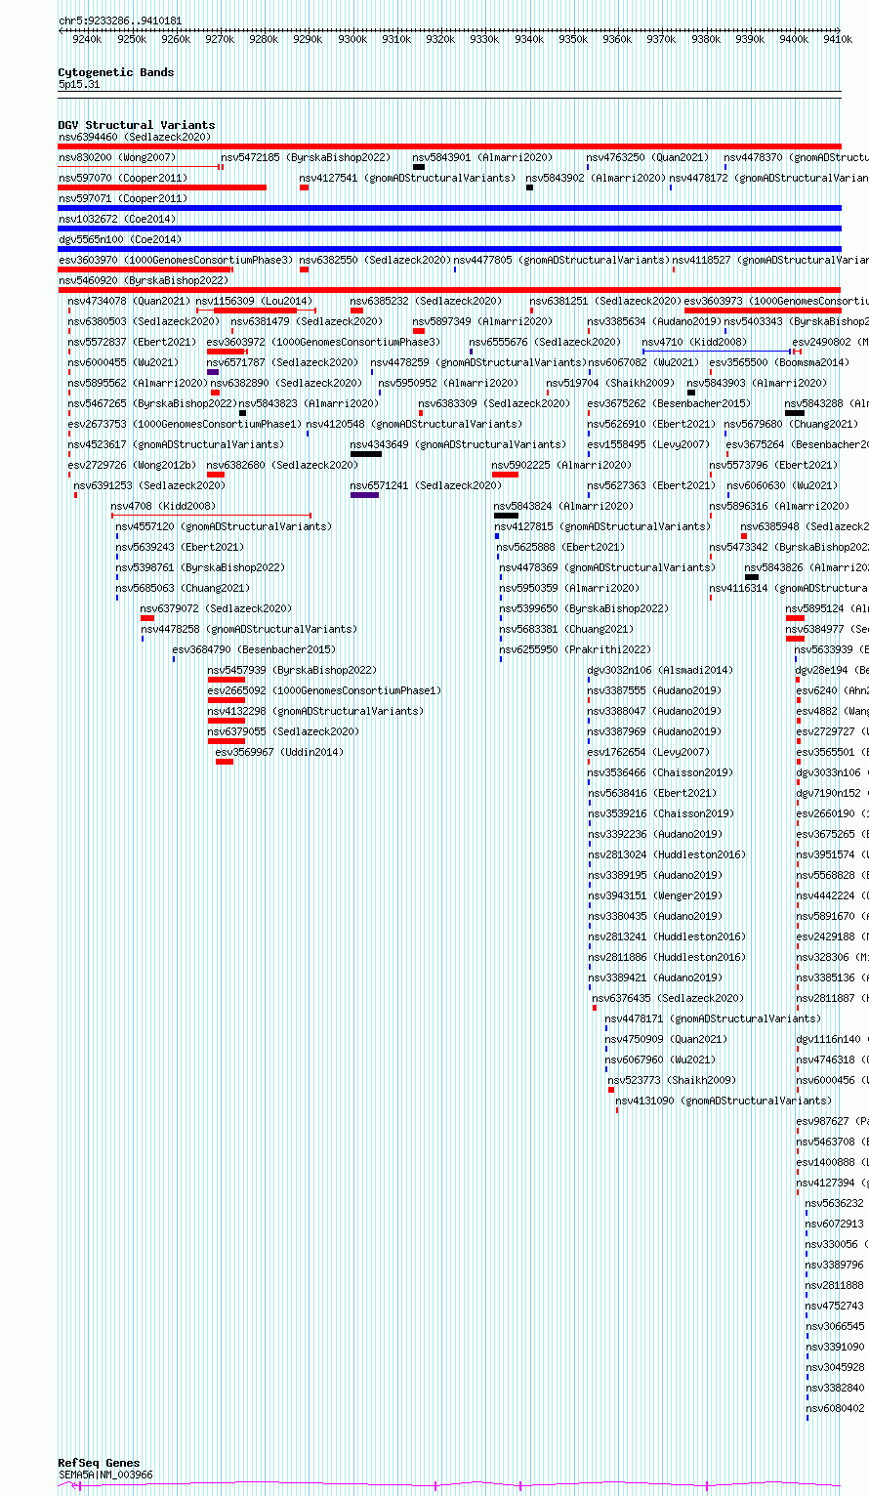Open nsv4734078 (Quan2021) variant

[130, 302]
